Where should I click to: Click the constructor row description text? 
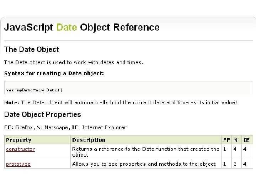point(145,152)
